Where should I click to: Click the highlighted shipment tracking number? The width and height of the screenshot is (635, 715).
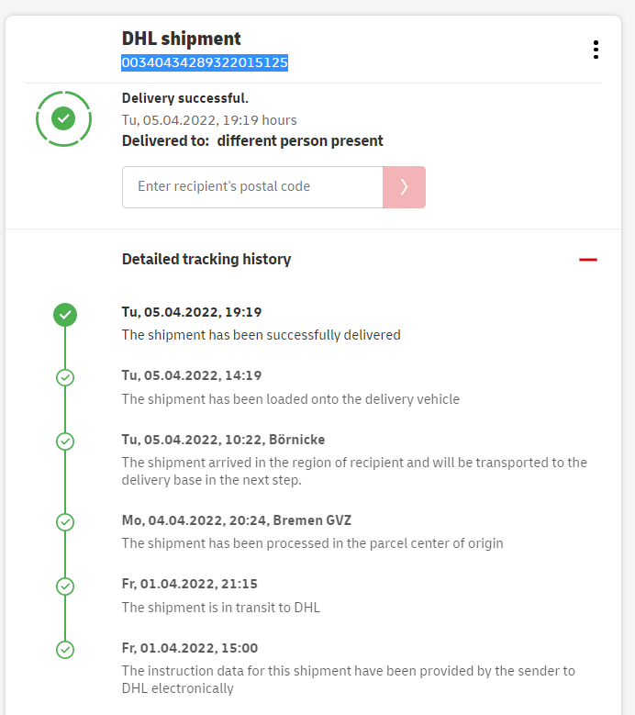(206, 62)
